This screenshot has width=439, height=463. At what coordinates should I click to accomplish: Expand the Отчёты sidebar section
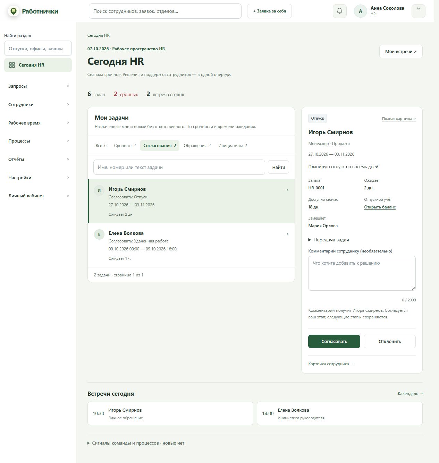pyautogui.click(x=38, y=159)
